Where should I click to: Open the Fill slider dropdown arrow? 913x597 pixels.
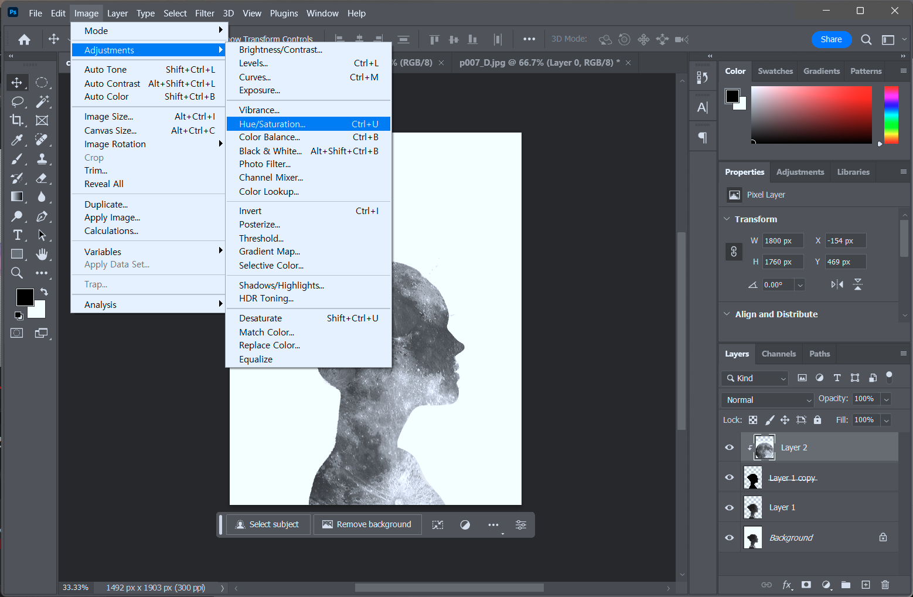click(x=887, y=420)
